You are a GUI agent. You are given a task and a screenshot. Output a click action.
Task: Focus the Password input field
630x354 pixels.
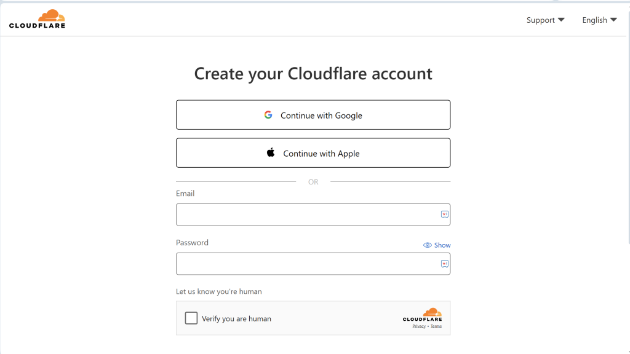[313, 264]
